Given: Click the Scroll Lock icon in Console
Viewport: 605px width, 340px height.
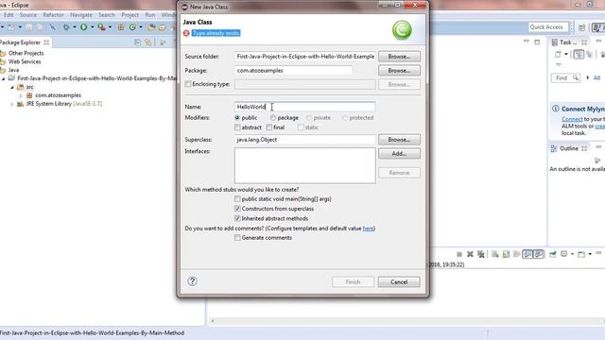Looking at the screenshot, I should (506, 254).
